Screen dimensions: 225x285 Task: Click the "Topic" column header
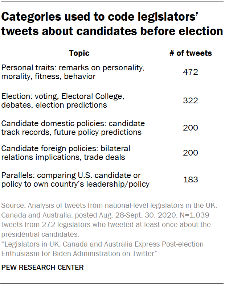(79, 53)
